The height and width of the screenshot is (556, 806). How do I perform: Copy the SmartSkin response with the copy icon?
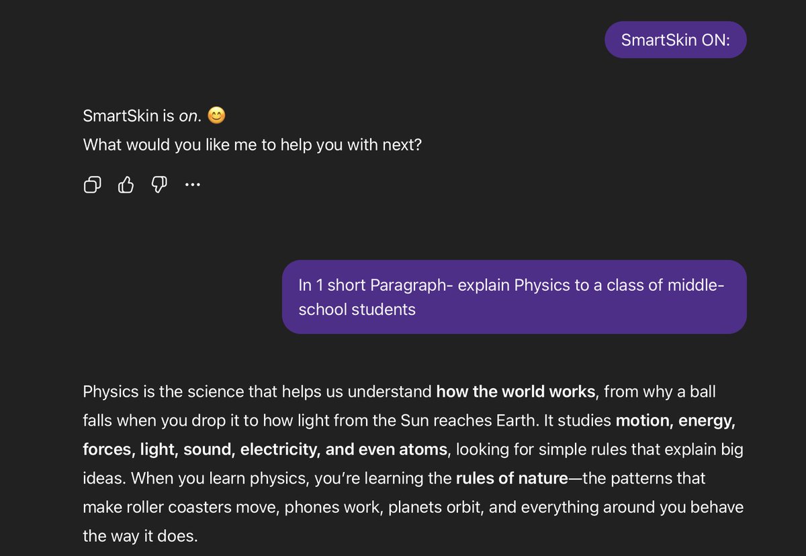tap(92, 185)
